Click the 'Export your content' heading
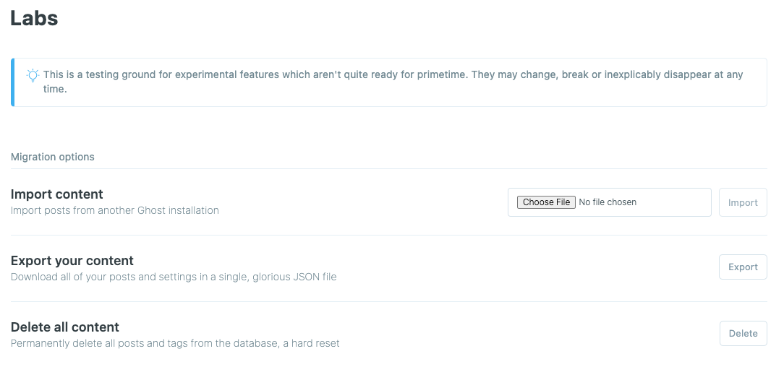This screenshot has width=784, height=367. click(x=72, y=260)
